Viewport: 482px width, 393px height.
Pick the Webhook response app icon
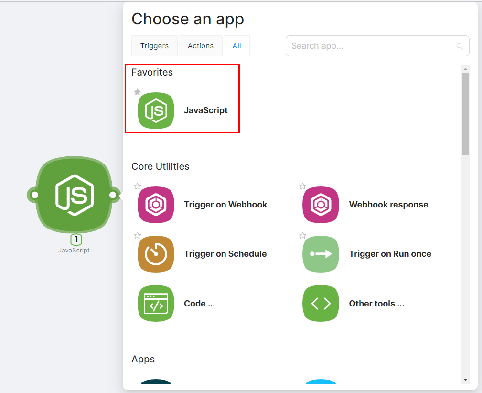pos(321,205)
